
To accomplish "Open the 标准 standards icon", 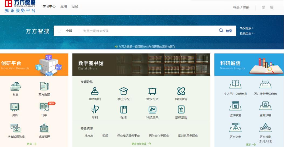I will 124,109.
